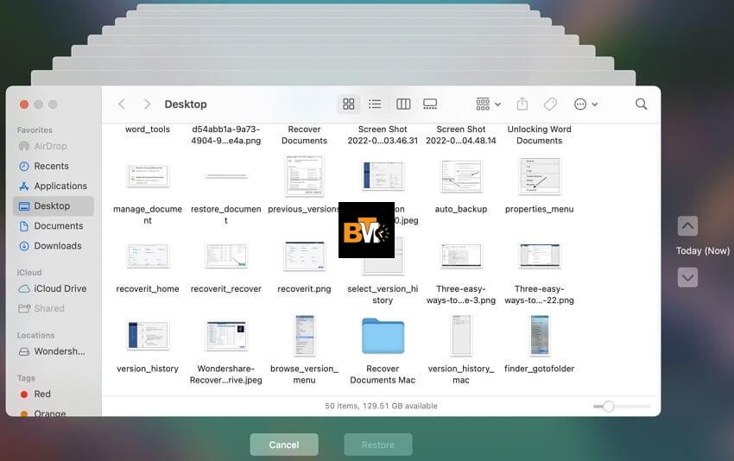Viewport: 734px width, 461px height.
Task: Select version_history_mac file thumbnail
Action: [461, 336]
